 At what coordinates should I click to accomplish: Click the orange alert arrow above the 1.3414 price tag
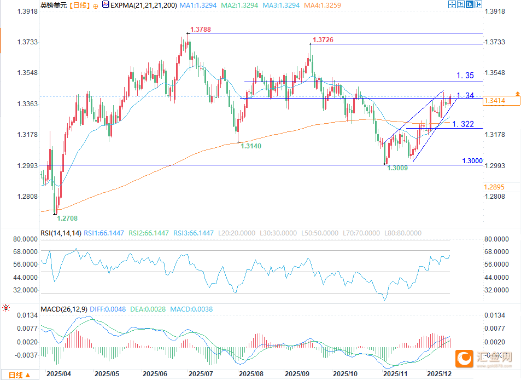pyautogui.click(x=517, y=94)
